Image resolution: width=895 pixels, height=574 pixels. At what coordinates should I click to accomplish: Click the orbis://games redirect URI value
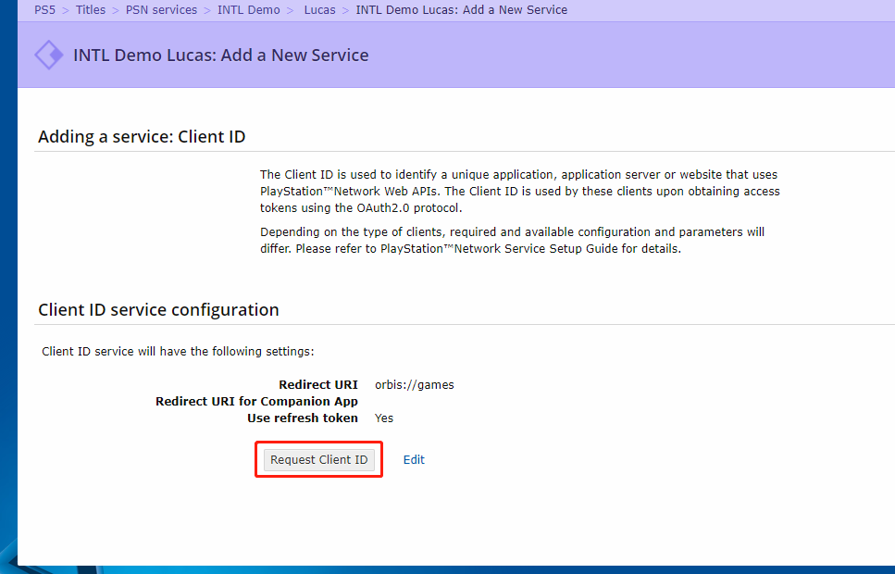pos(414,385)
